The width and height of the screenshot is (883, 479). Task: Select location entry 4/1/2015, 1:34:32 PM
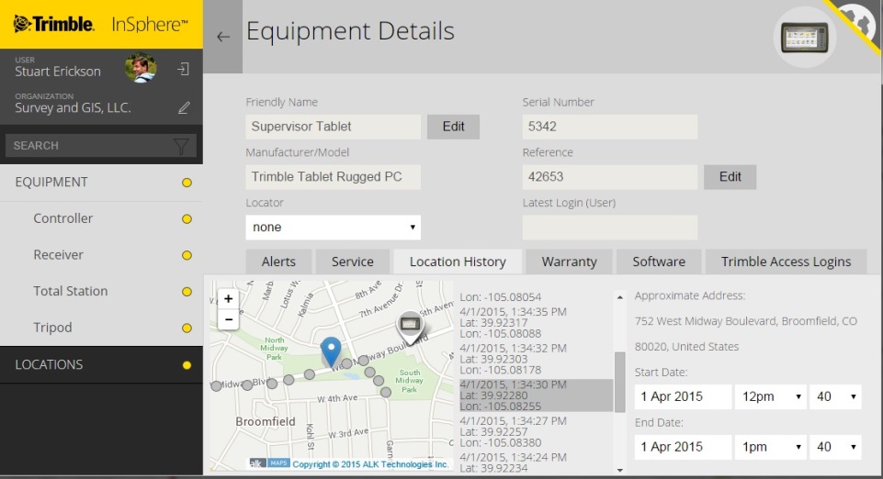click(535, 360)
